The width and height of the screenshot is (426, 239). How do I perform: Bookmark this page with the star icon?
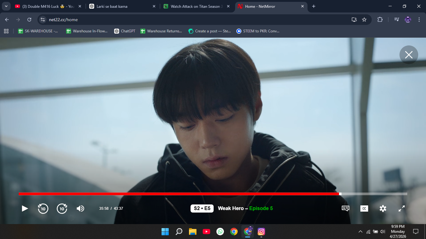click(364, 20)
